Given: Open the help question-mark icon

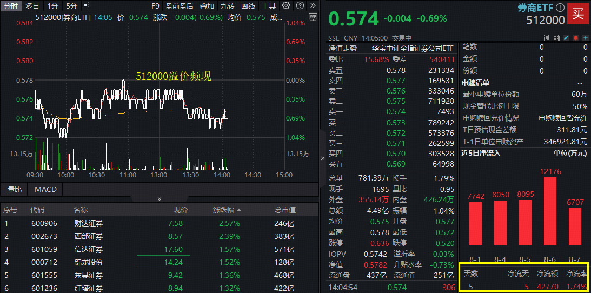Looking at the screenshot, I should point(300,5).
